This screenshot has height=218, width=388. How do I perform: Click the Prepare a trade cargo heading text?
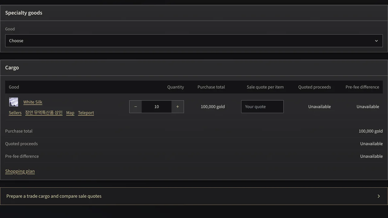tap(54, 196)
